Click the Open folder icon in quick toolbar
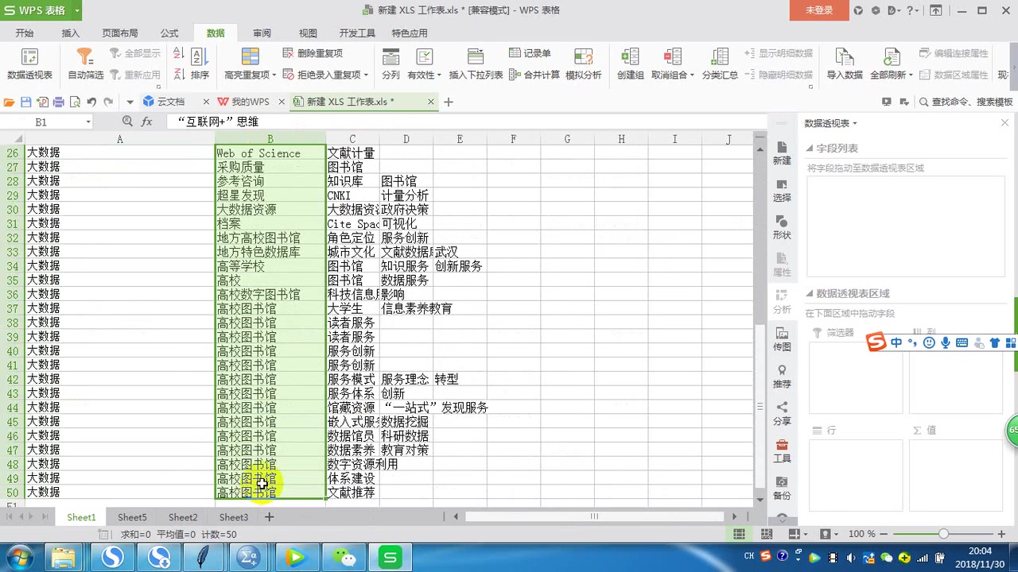 [x=10, y=102]
